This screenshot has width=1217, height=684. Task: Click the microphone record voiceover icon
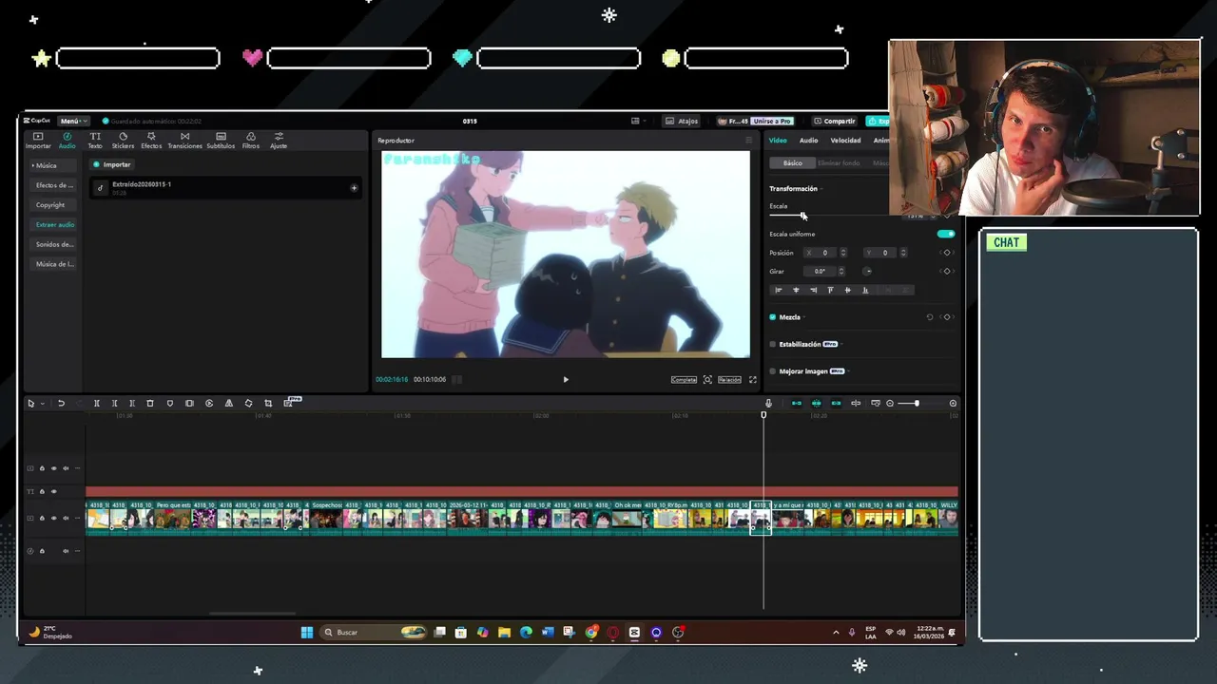point(769,404)
